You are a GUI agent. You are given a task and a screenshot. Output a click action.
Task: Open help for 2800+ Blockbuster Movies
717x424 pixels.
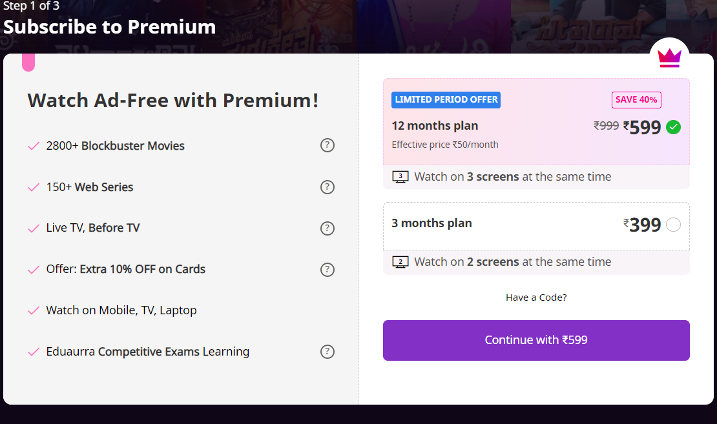pos(327,145)
